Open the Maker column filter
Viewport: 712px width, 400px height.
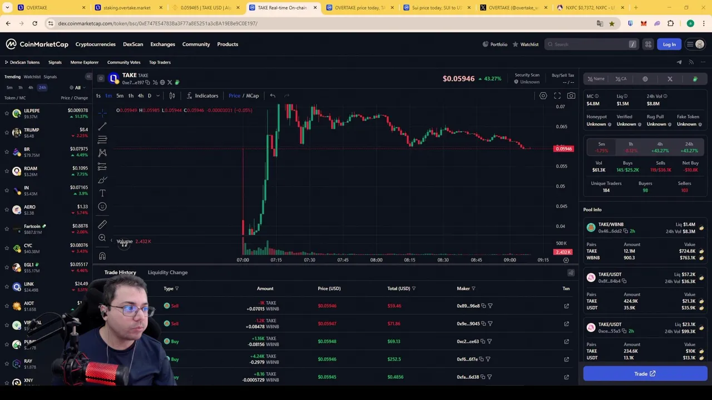point(473,288)
